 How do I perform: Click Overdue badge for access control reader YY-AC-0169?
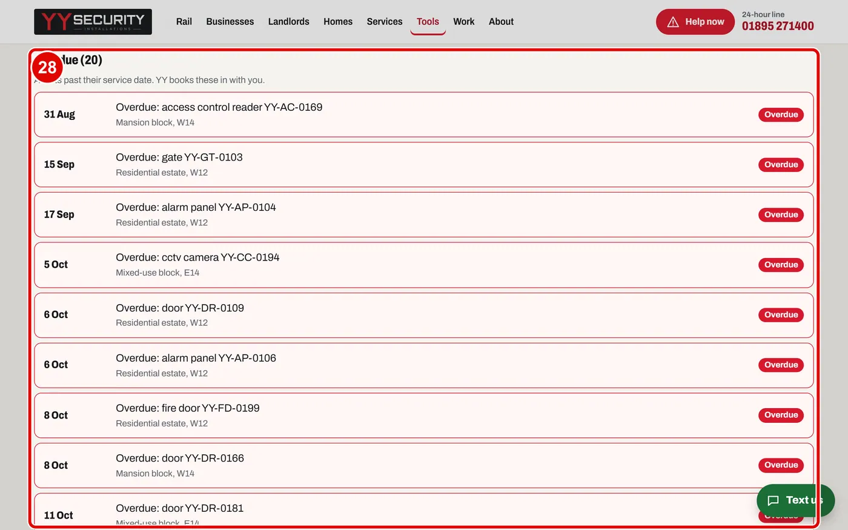tap(781, 114)
